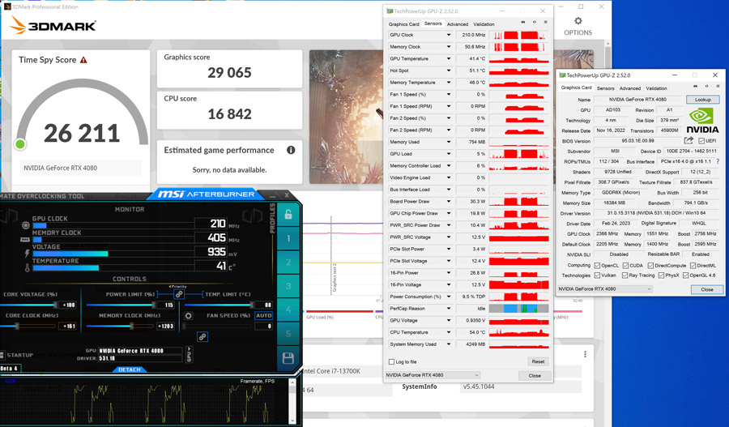Enable Log to file checkbox
Image resolution: width=729 pixels, height=427 pixels.
391,361
